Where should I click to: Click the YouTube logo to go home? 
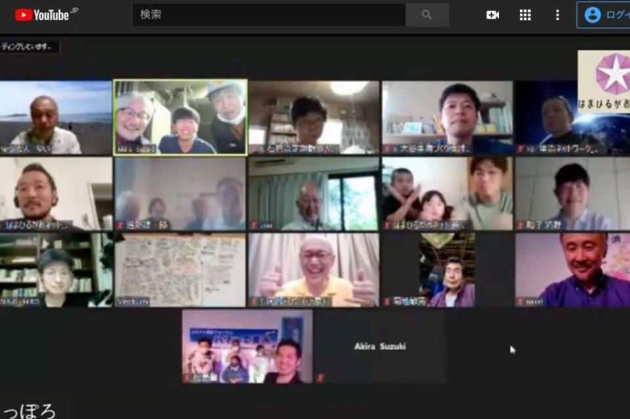point(42,15)
